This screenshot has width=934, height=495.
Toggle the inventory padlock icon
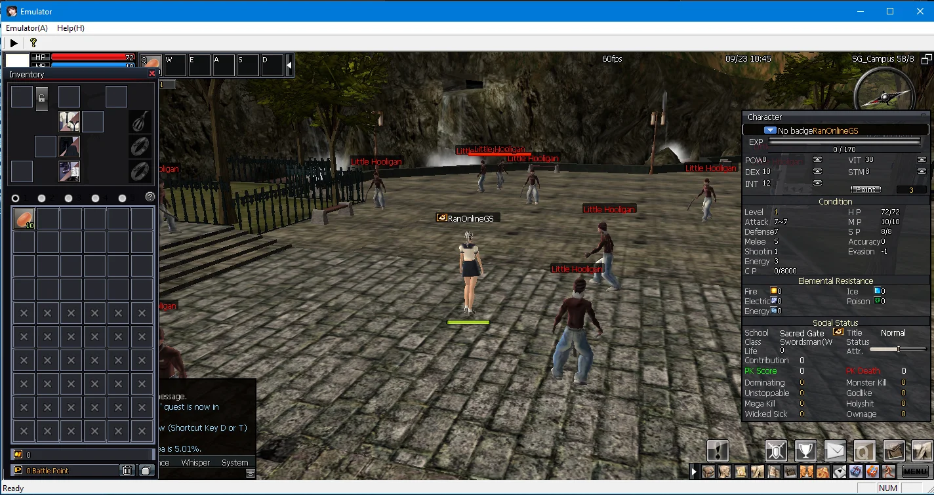coord(41,98)
